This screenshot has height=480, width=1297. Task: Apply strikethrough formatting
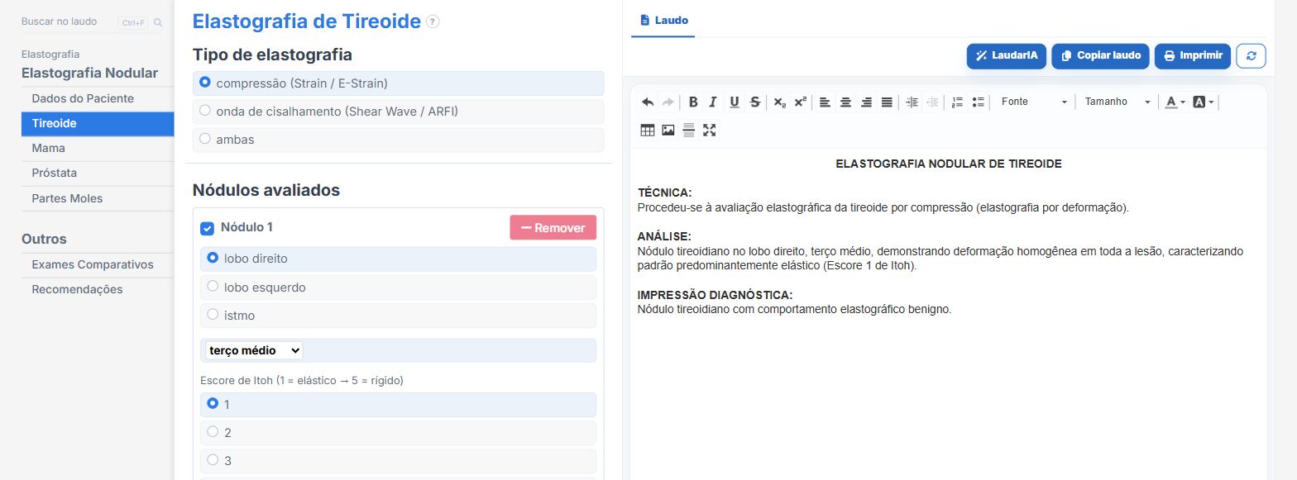[x=754, y=102]
